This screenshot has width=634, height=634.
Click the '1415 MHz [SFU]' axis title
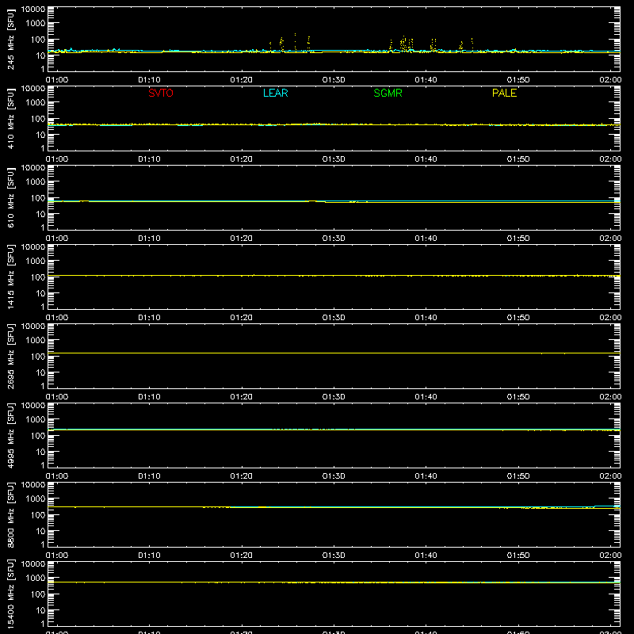click(x=11, y=277)
